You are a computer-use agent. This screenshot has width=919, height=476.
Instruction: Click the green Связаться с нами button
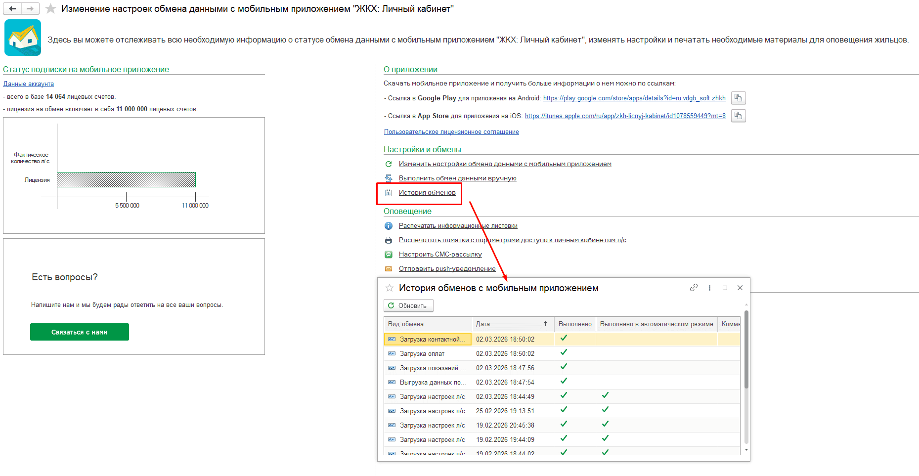pos(80,332)
